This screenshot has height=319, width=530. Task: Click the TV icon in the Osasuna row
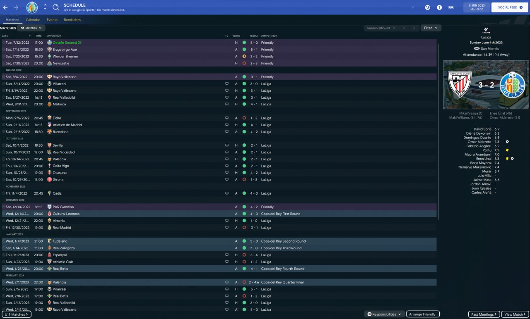[226, 173]
